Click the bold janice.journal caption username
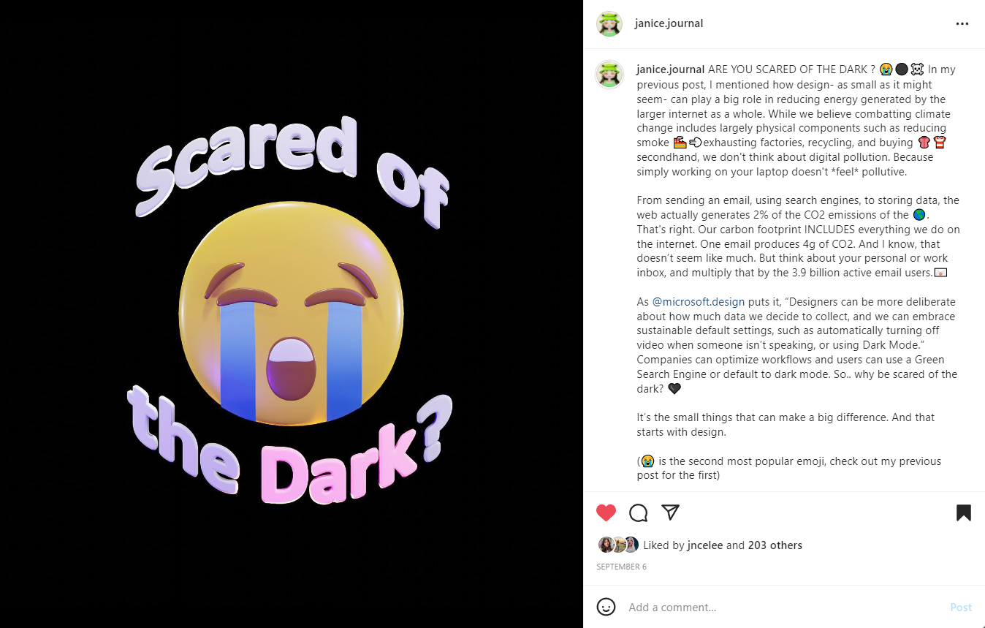 tap(670, 69)
